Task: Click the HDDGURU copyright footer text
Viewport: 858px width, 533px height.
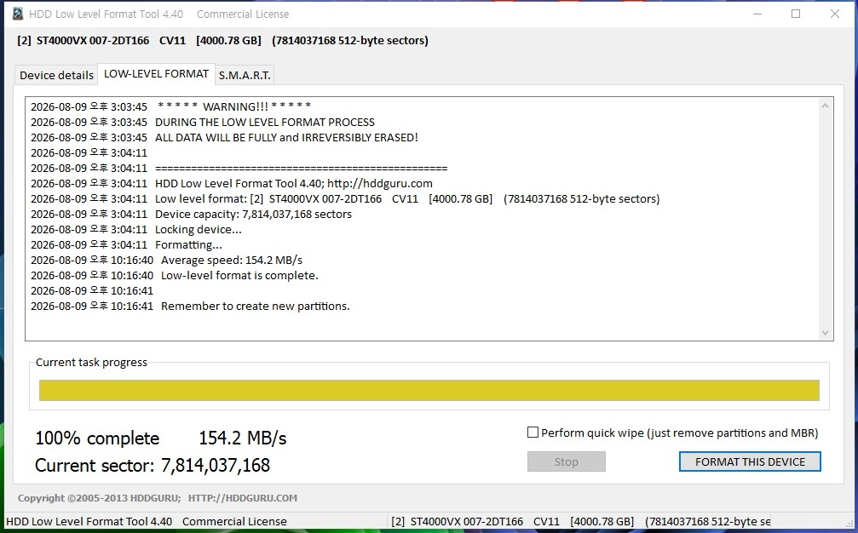Action: pyautogui.click(x=158, y=498)
